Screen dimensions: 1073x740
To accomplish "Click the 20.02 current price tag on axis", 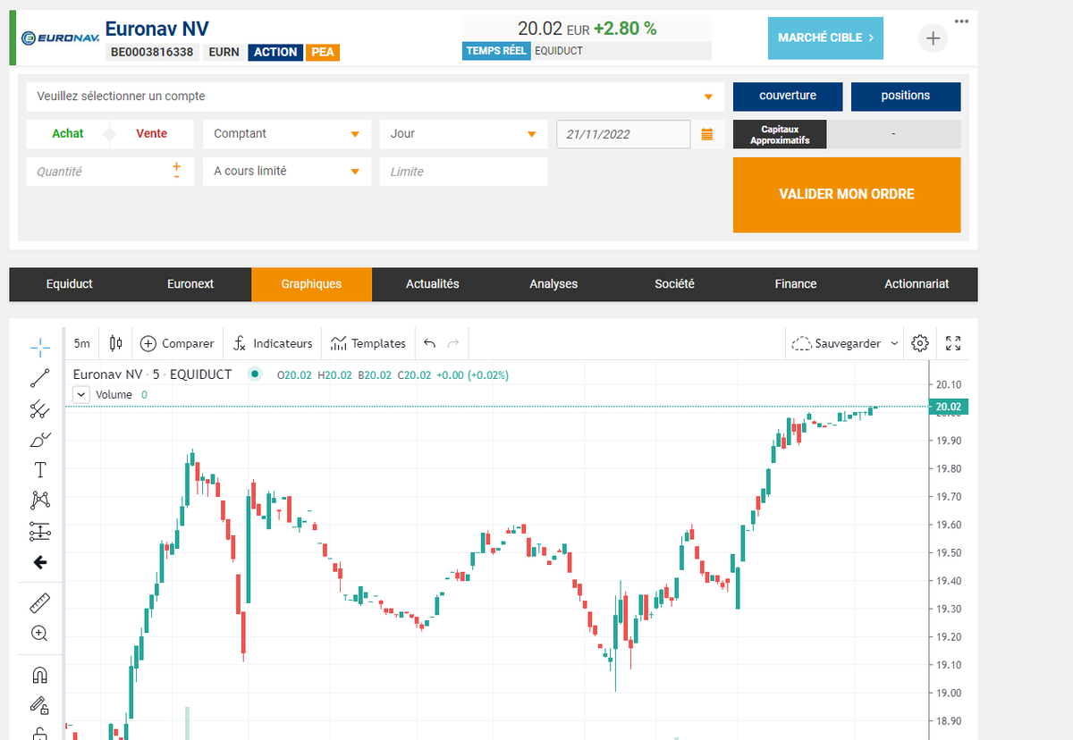I will 947,408.
